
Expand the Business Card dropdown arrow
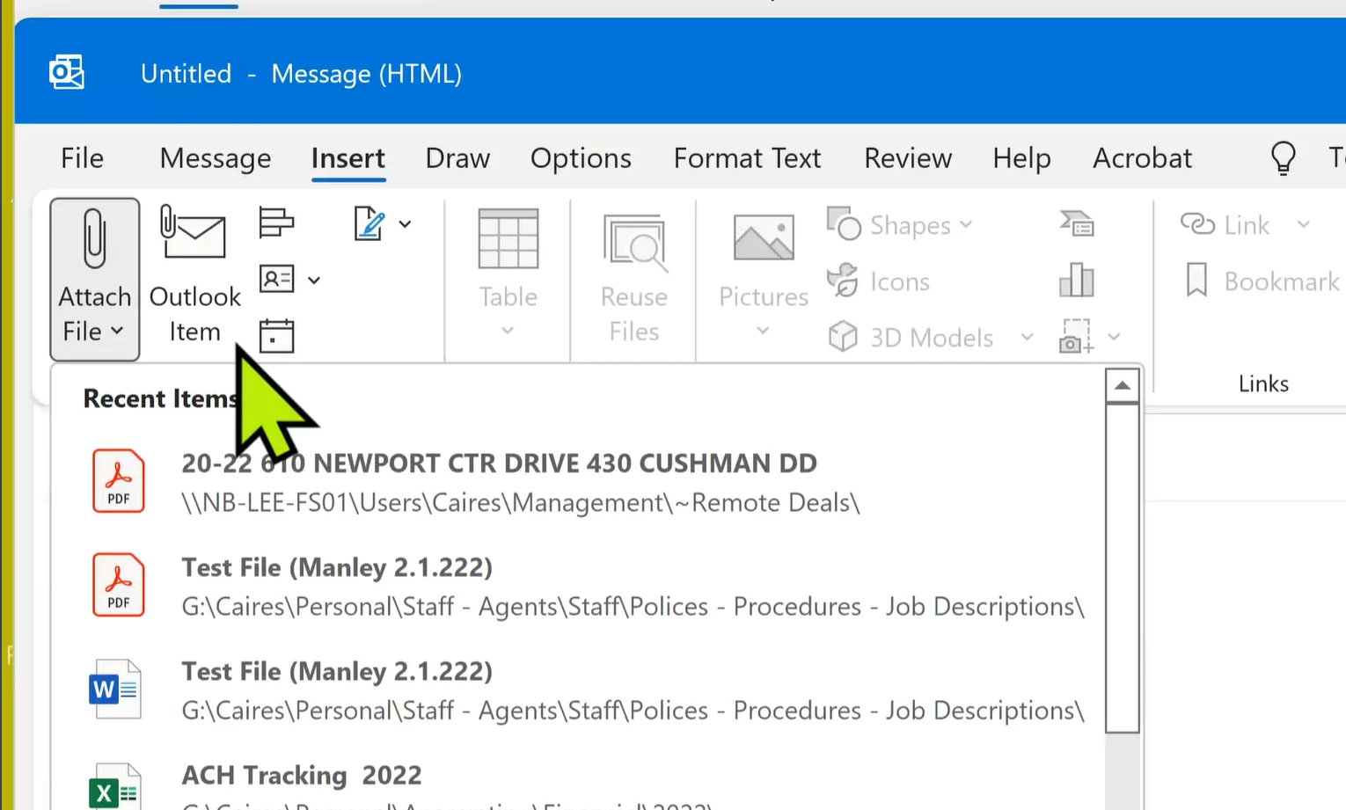click(314, 281)
